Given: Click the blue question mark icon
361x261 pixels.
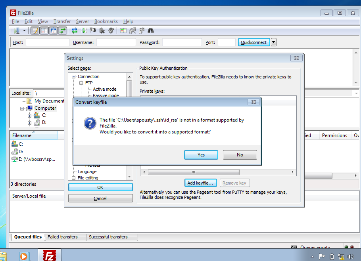Looking at the screenshot, I should pyautogui.click(x=90, y=123).
